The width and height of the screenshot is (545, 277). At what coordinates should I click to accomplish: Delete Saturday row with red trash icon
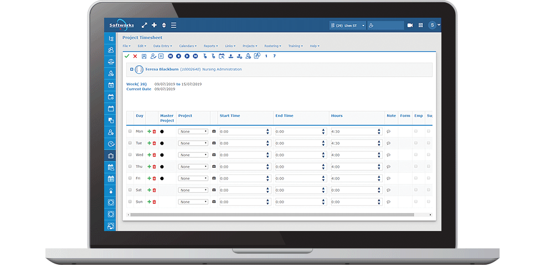pyautogui.click(x=155, y=190)
